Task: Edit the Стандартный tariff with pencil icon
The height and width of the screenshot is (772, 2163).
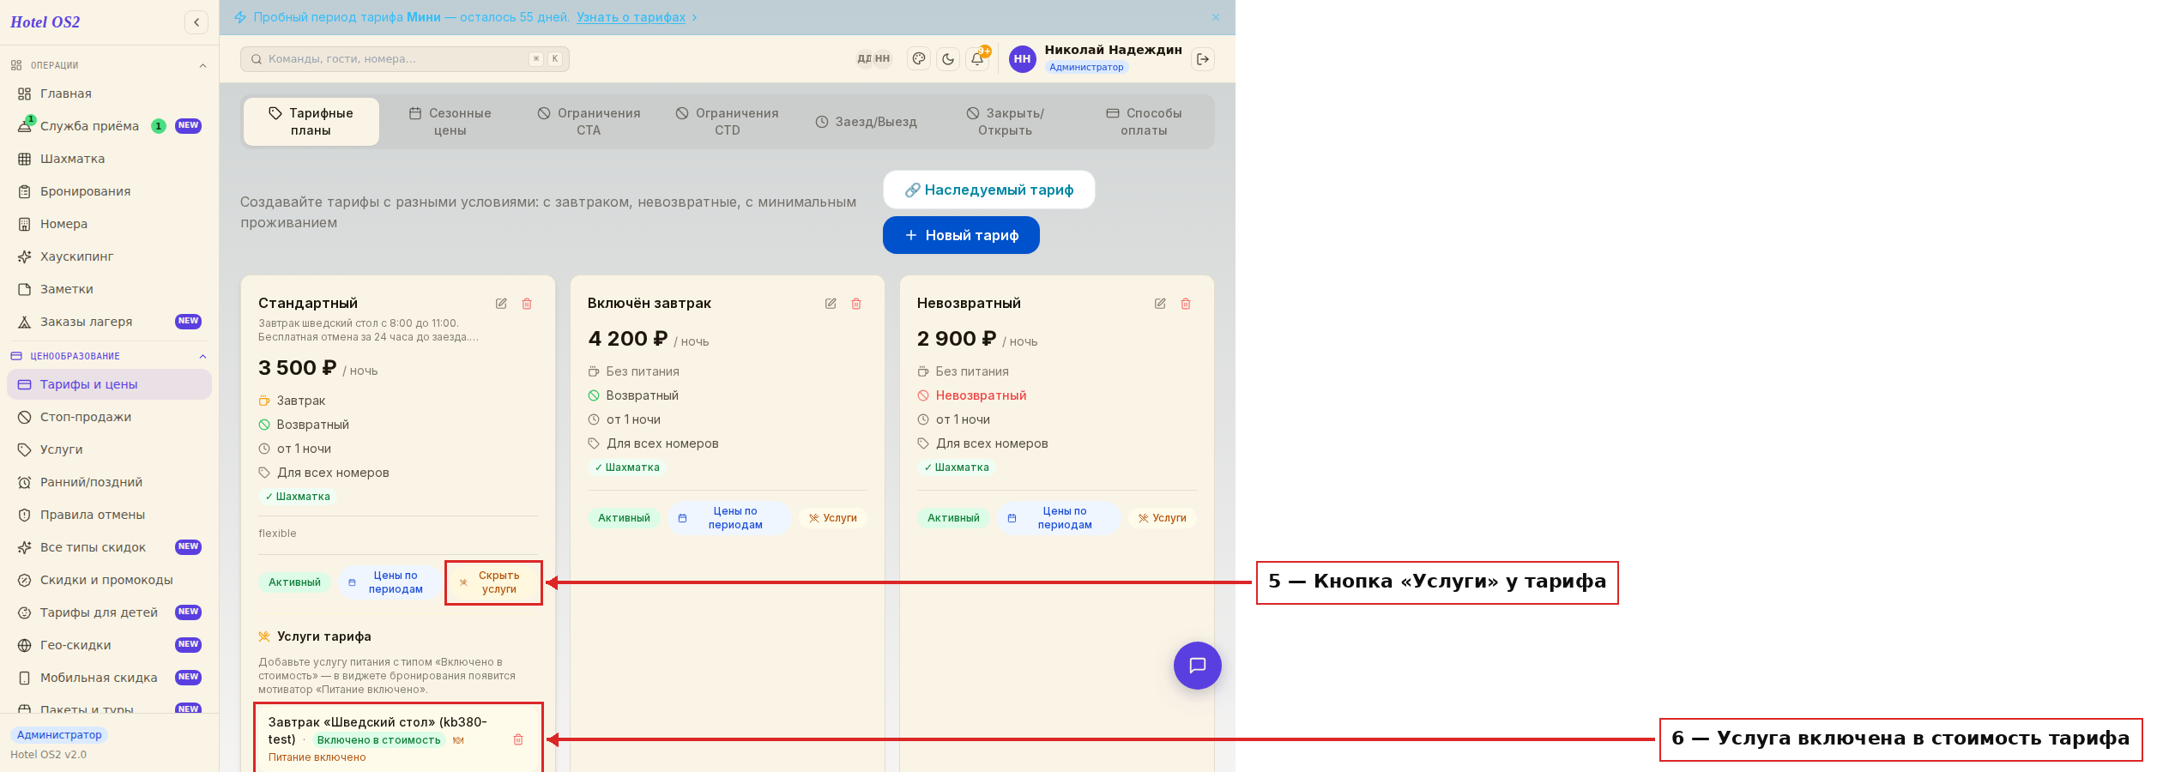Action: click(x=501, y=304)
